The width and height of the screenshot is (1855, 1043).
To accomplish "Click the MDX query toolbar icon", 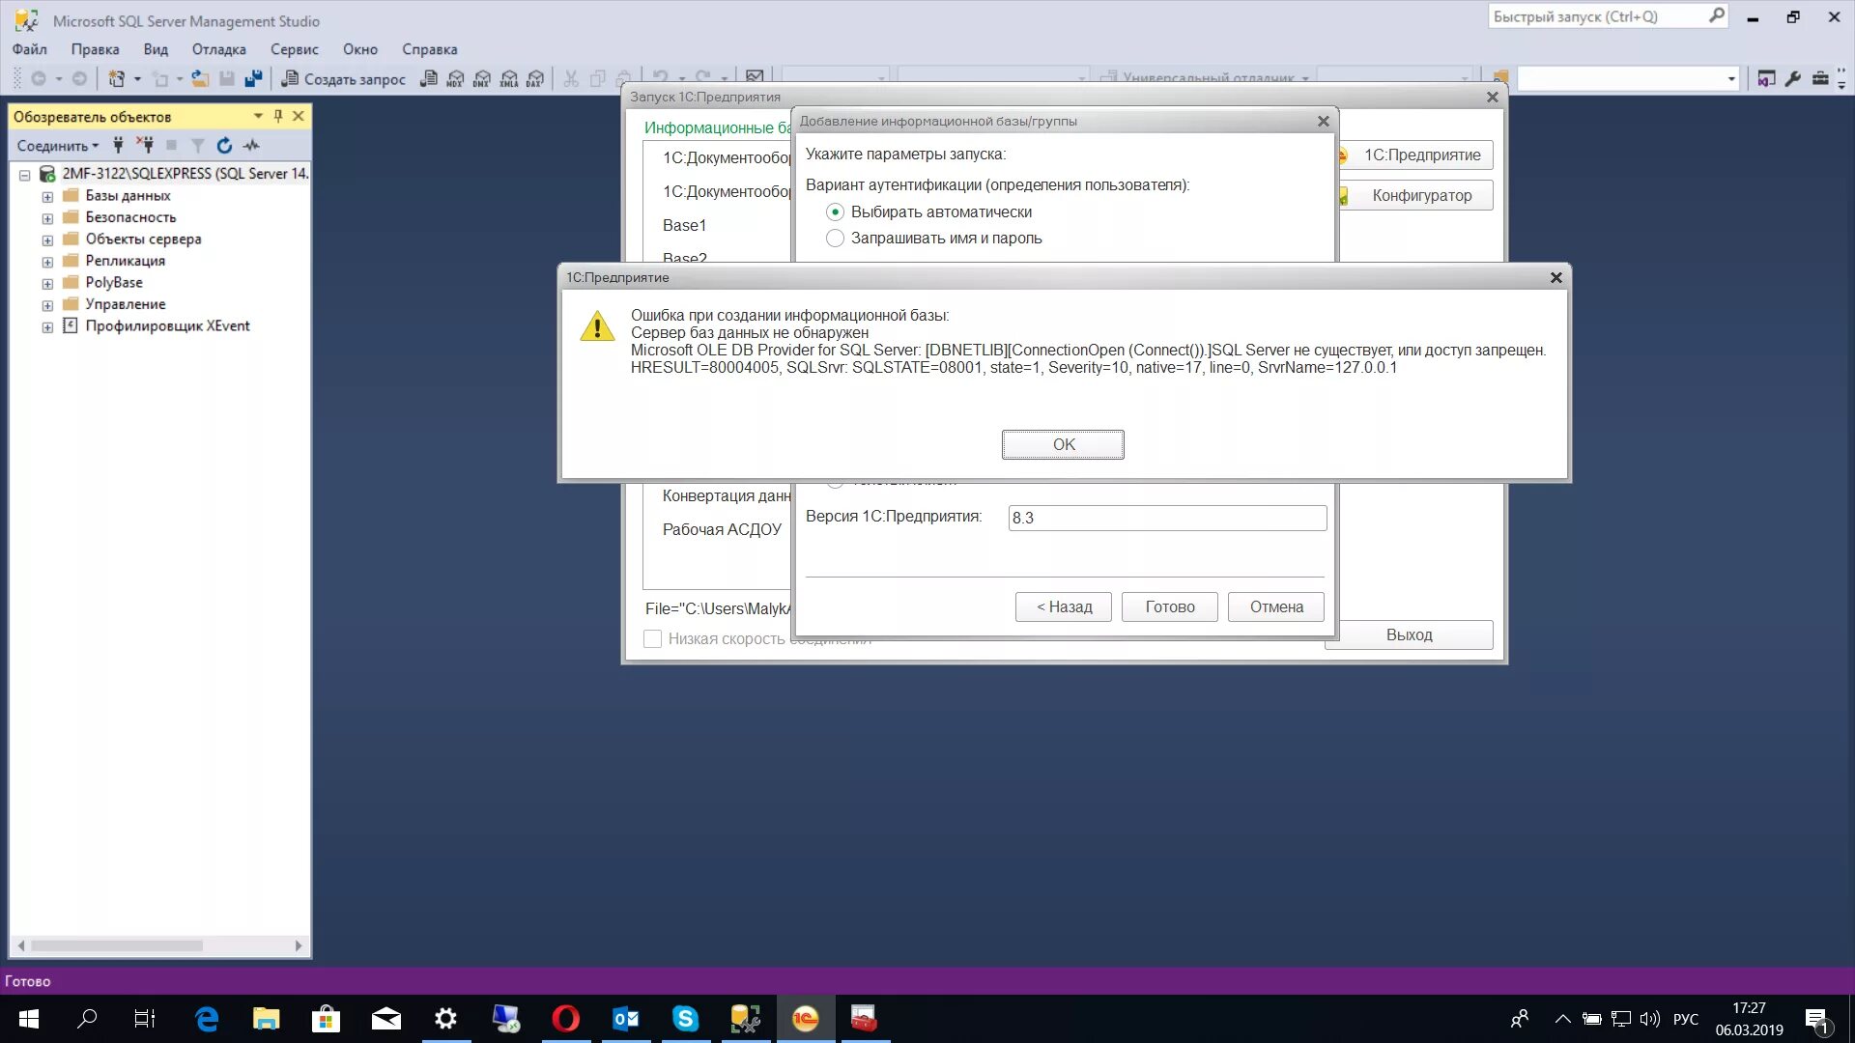I will click(455, 79).
